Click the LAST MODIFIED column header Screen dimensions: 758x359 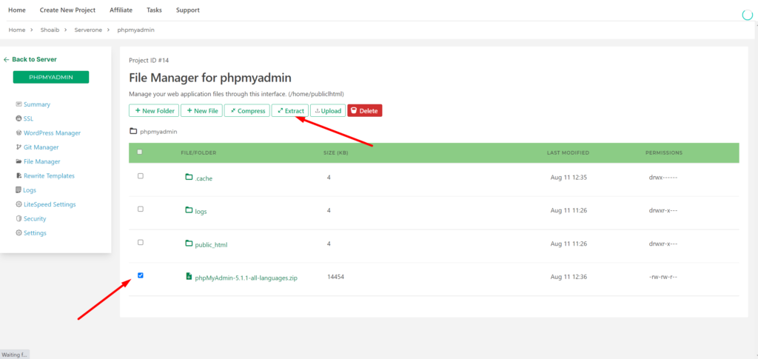pyautogui.click(x=568, y=152)
